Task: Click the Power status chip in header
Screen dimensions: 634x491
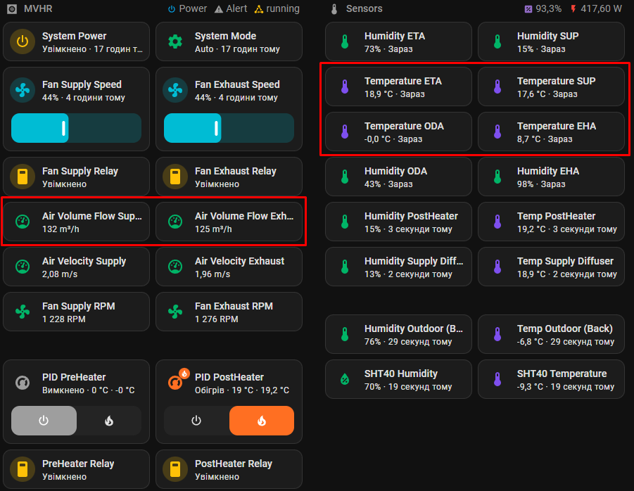Action: point(187,9)
